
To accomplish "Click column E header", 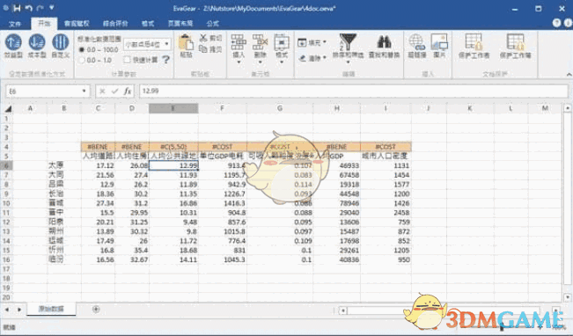I will (173, 108).
